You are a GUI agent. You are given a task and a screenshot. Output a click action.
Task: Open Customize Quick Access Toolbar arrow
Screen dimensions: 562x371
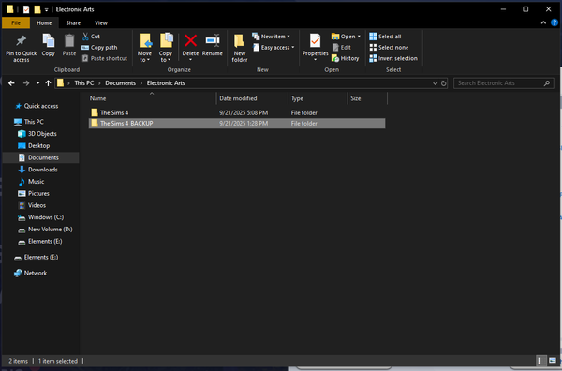coord(46,10)
